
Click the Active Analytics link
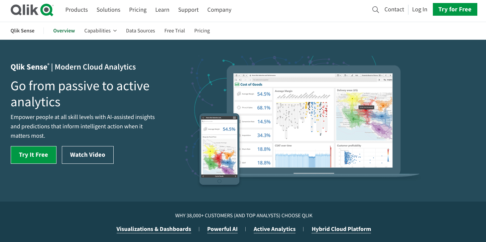point(274,229)
